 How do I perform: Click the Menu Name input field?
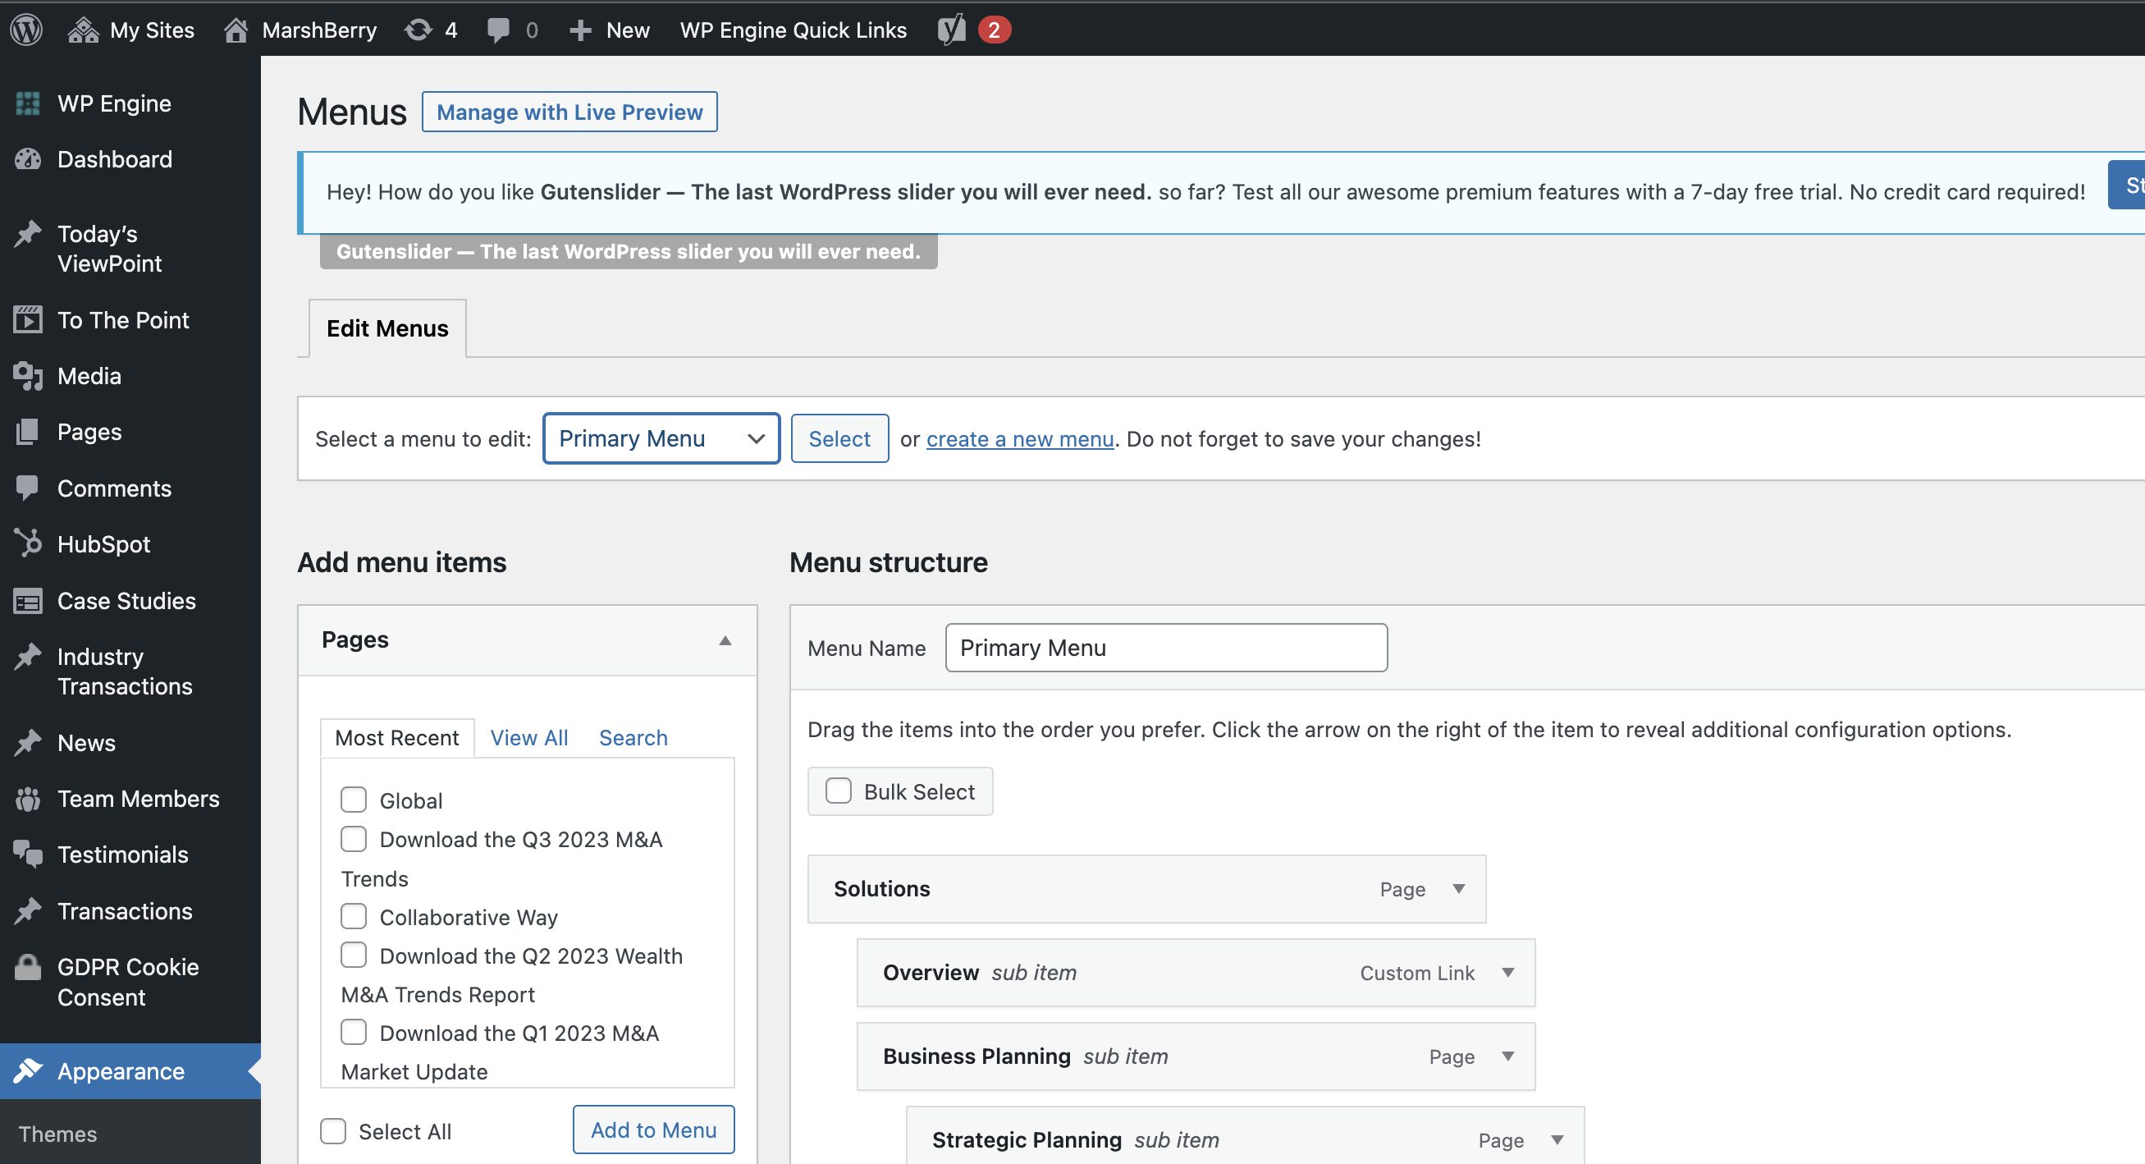coord(1167,648)
